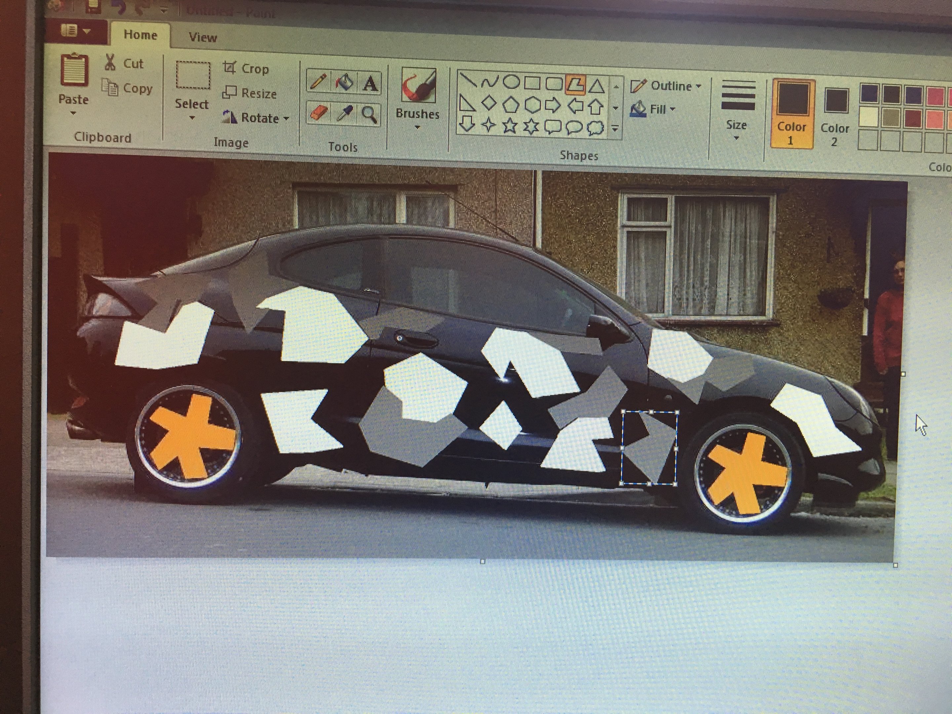Expand the Rotate dropdown

pyautogui.click(x=256, y=118)
